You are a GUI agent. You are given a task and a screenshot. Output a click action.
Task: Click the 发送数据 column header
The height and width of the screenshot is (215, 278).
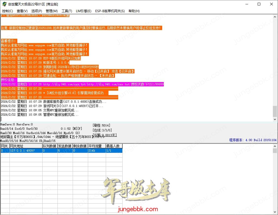click(65, 146)
